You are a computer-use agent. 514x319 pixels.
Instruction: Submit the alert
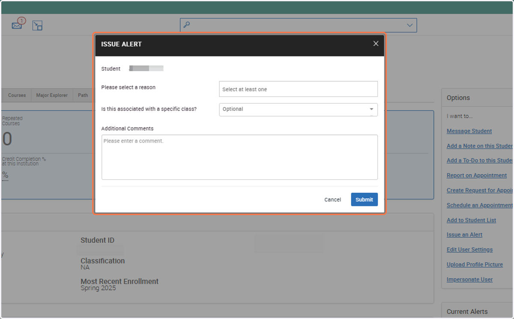(x=364, y=200)
